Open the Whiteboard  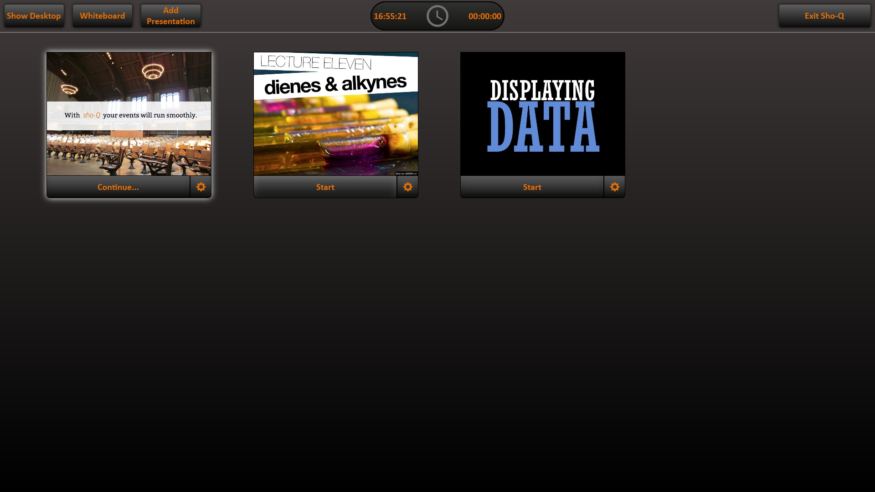102,15
